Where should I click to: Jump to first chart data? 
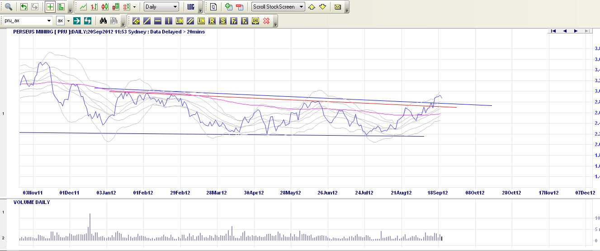click(x=553, y=31)
